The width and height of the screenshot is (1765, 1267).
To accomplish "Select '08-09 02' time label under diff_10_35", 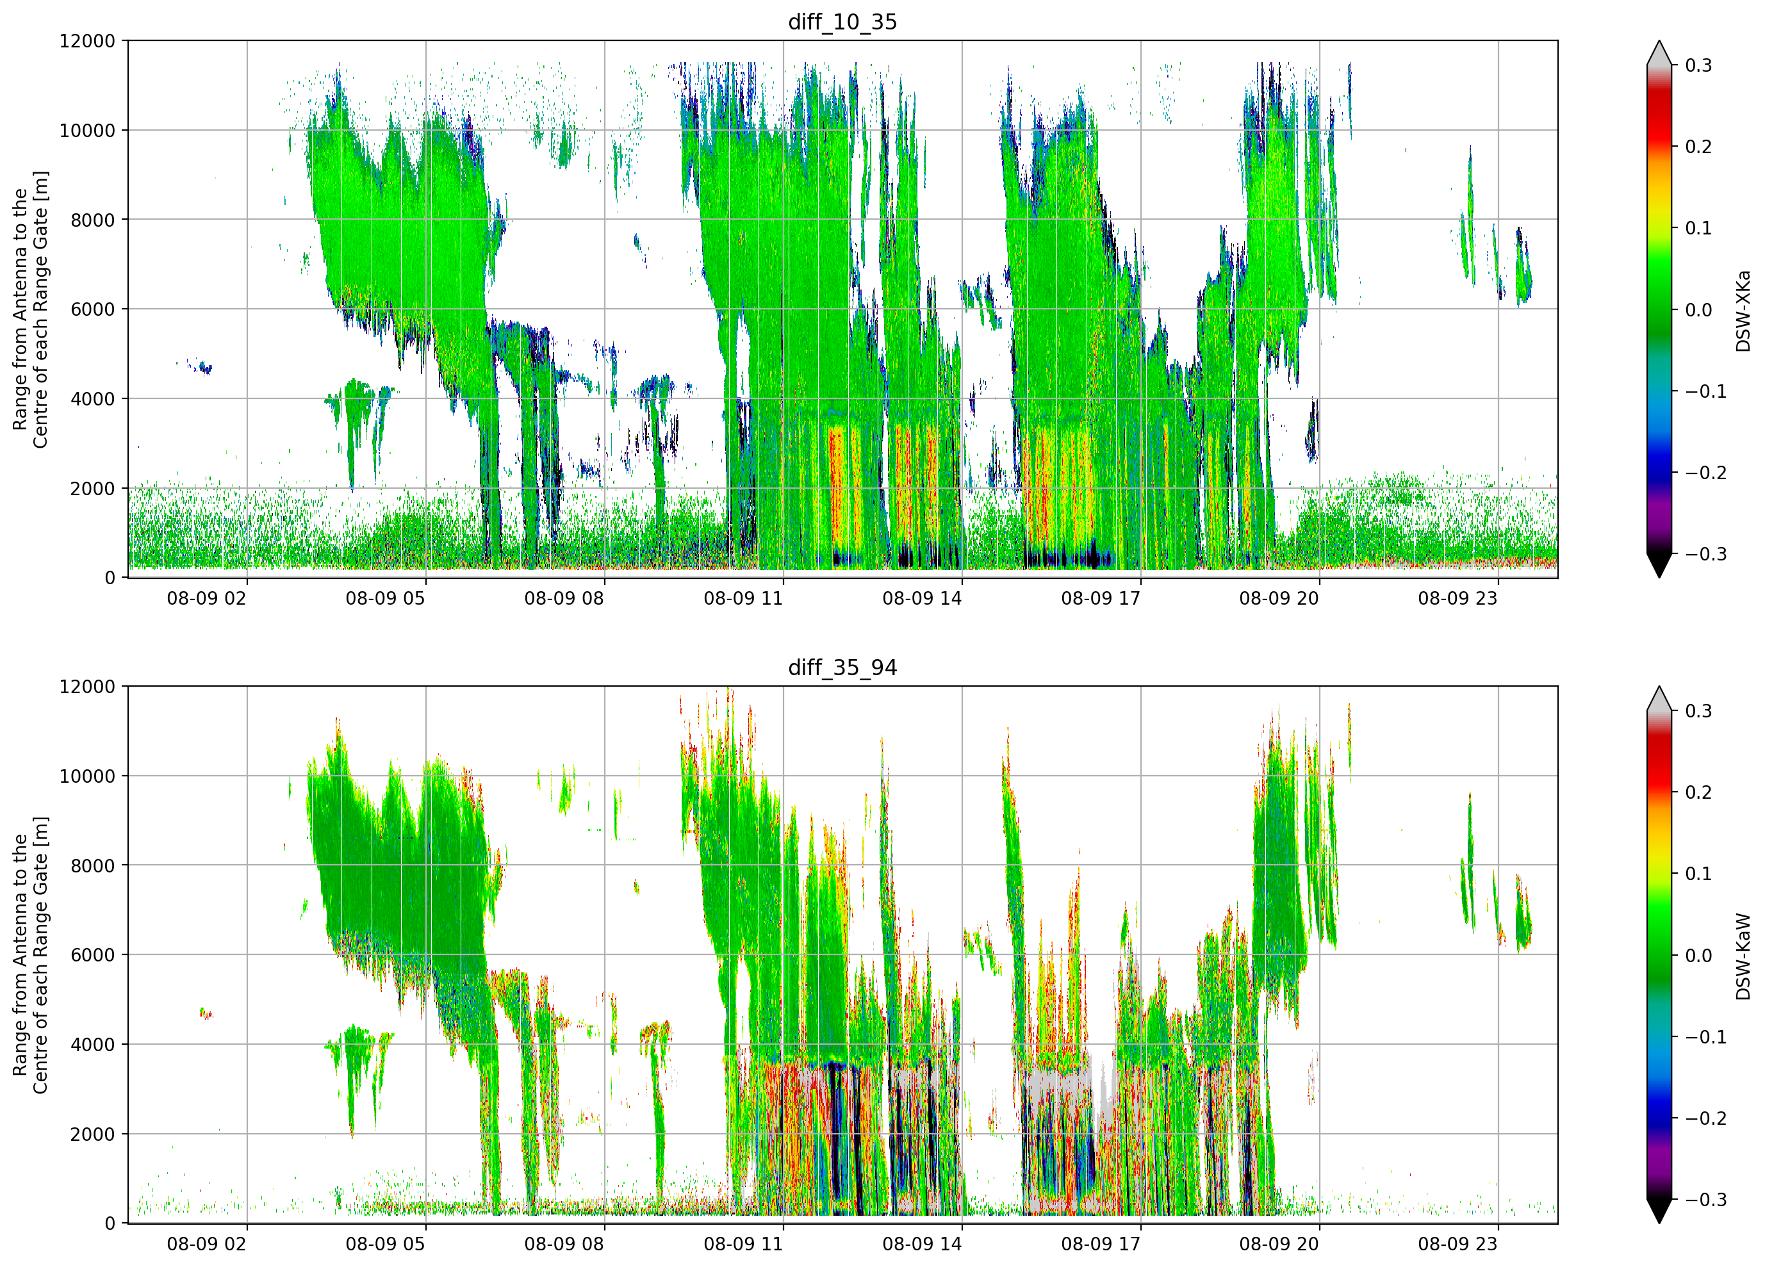I will point(206,598).
